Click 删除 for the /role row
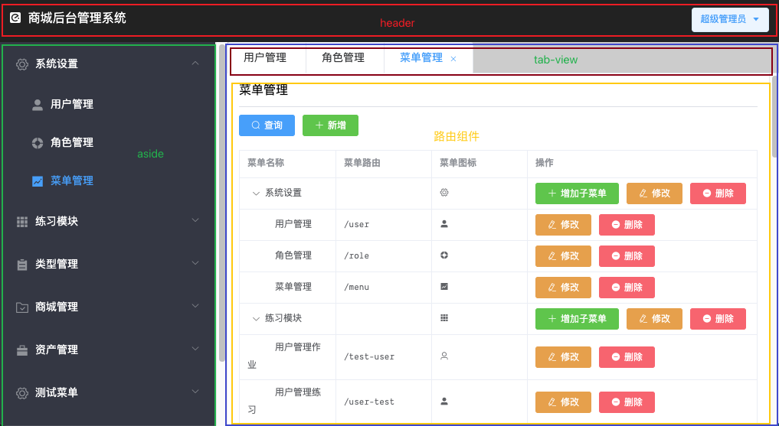The height and width of the screenshot is (426, 779). tap(627, 256)
